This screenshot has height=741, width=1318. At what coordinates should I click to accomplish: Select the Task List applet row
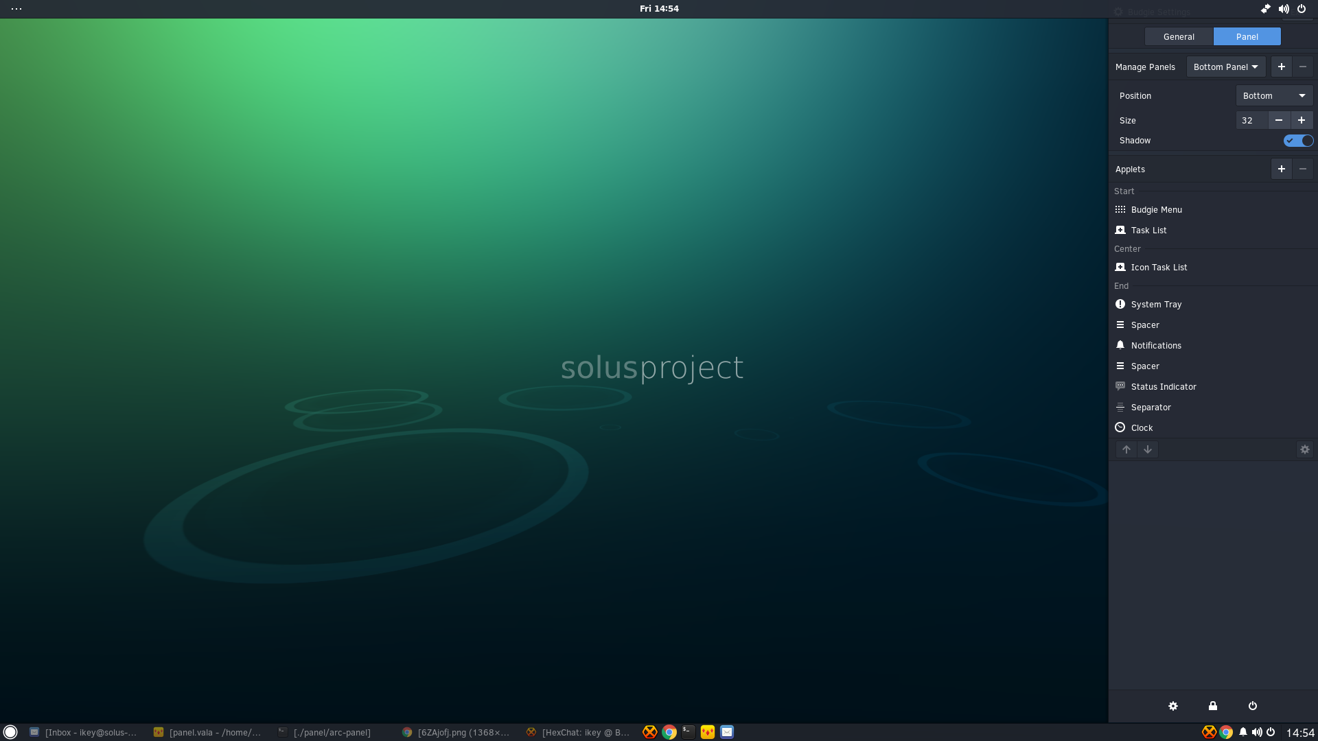1213,231
